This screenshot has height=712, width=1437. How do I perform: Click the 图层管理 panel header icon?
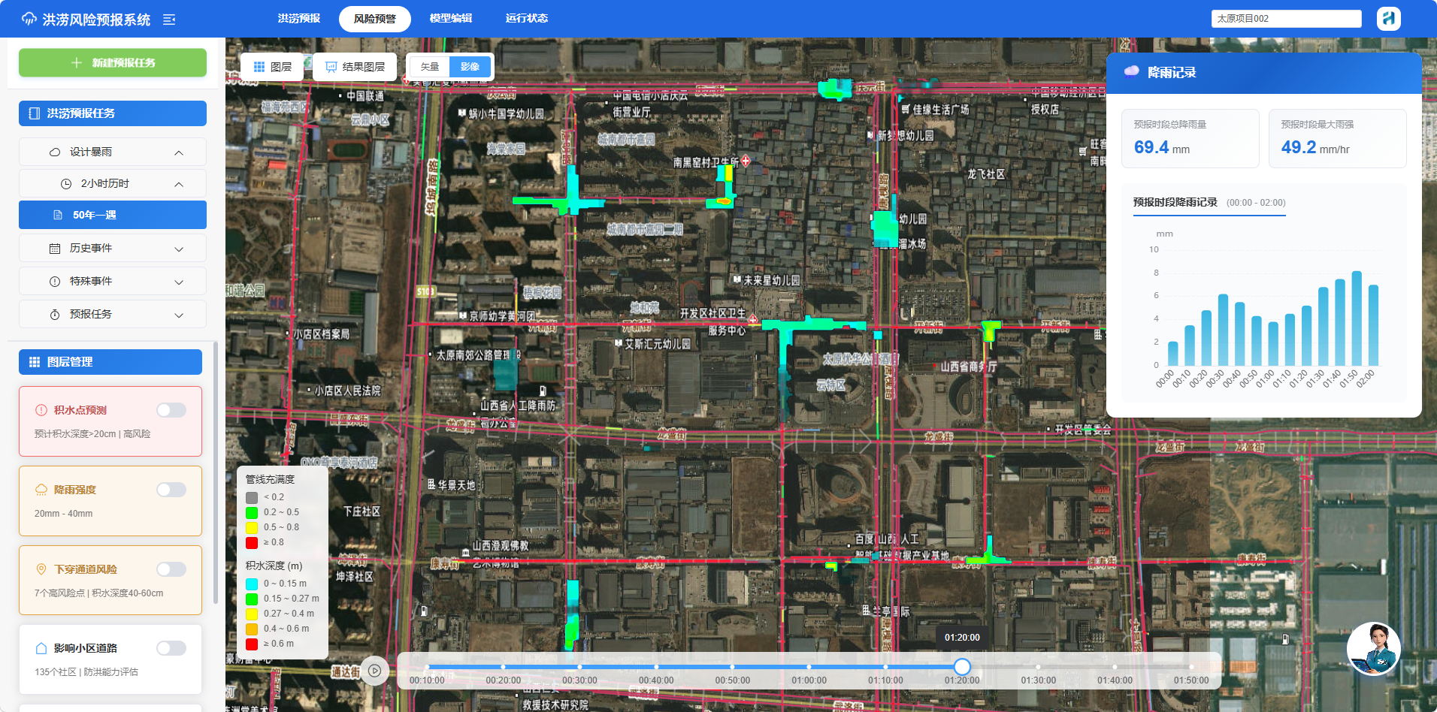(x=34, y=362)
